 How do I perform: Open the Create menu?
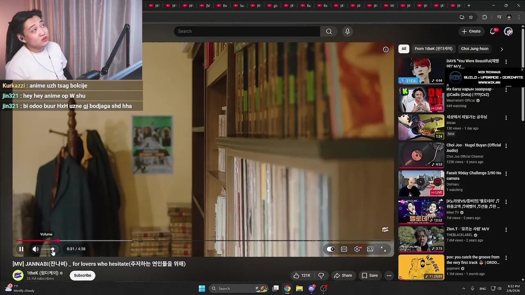point(471,31)
